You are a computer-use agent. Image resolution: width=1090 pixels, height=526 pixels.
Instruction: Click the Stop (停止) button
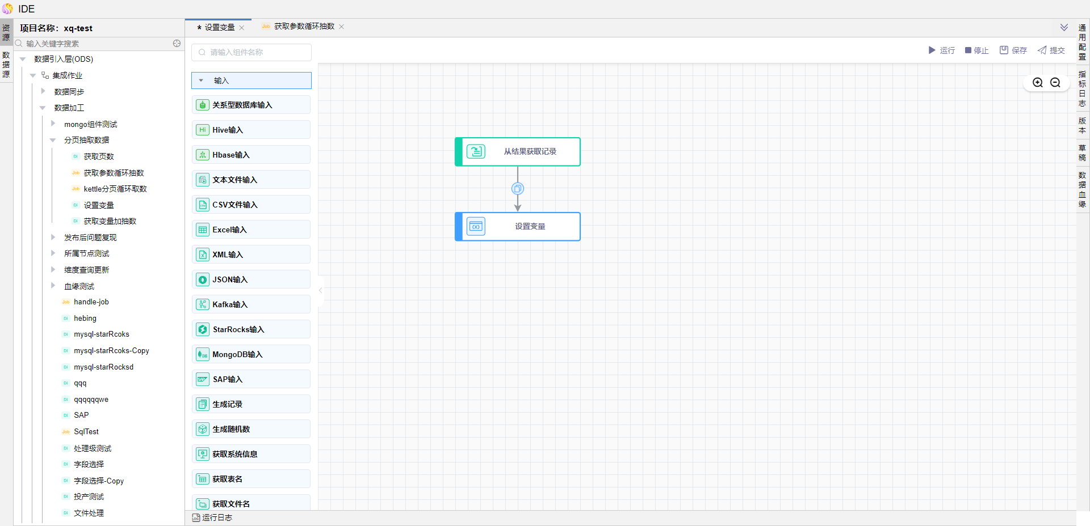pyautogui.click(x=976, y=50)
